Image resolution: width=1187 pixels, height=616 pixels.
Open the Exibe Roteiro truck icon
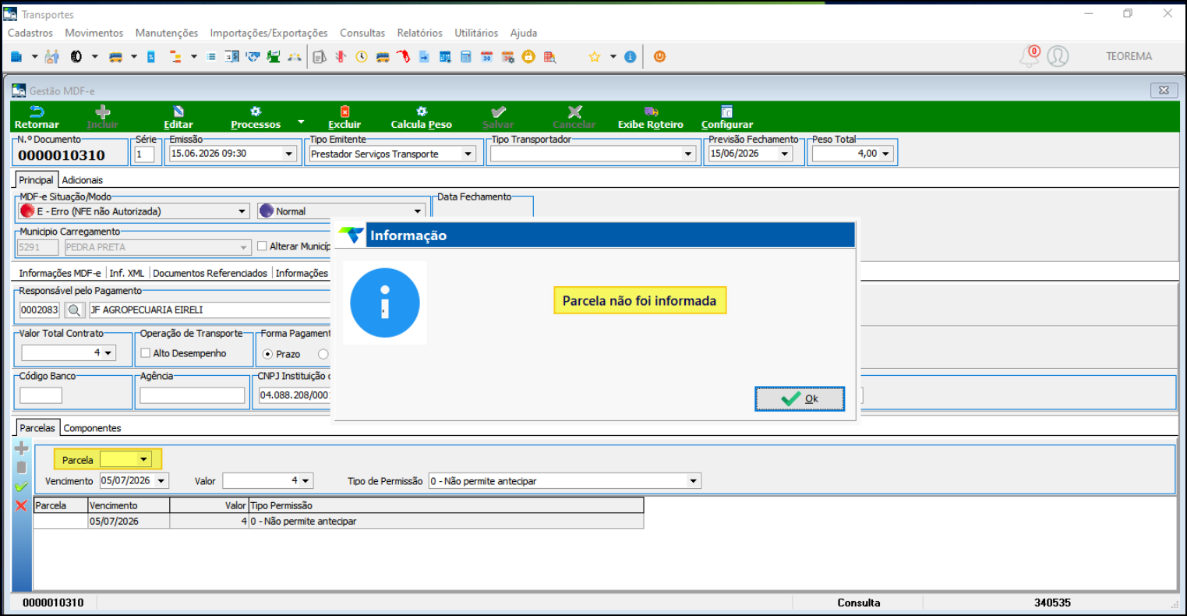(651, 112)
